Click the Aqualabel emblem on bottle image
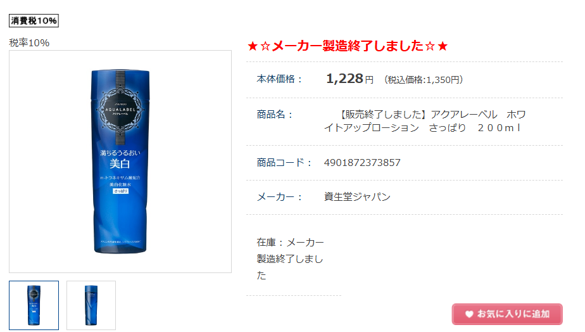 (120, 110)
